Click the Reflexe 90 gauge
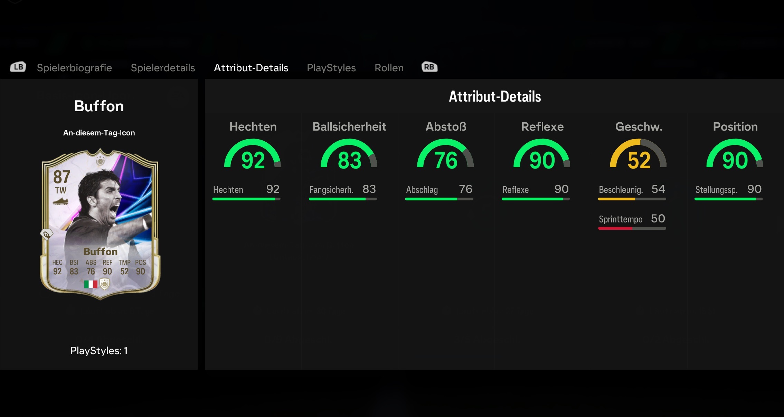The height and width of the screenshot is (417, 784). click(542, 154)
